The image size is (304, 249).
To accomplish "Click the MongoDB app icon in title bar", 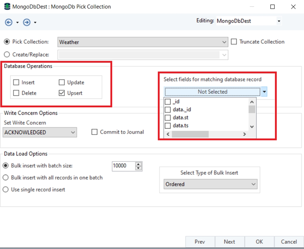I will (7, 7).
